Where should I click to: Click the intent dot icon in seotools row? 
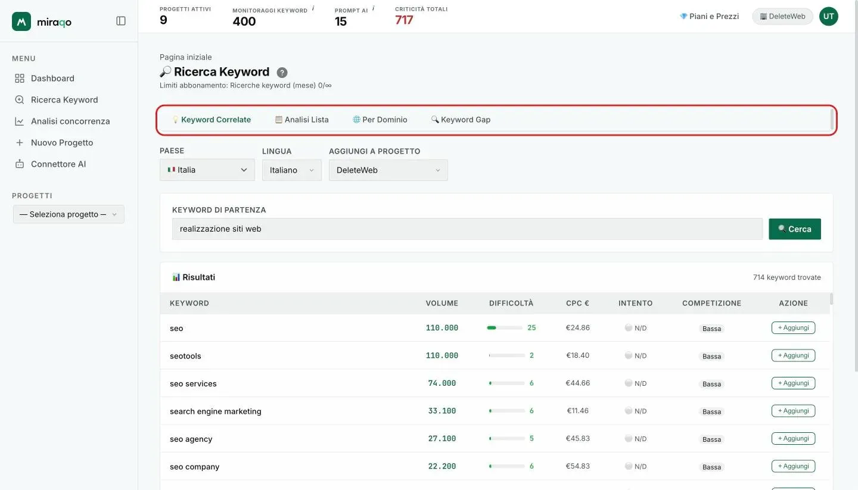[x=628, y=355]
